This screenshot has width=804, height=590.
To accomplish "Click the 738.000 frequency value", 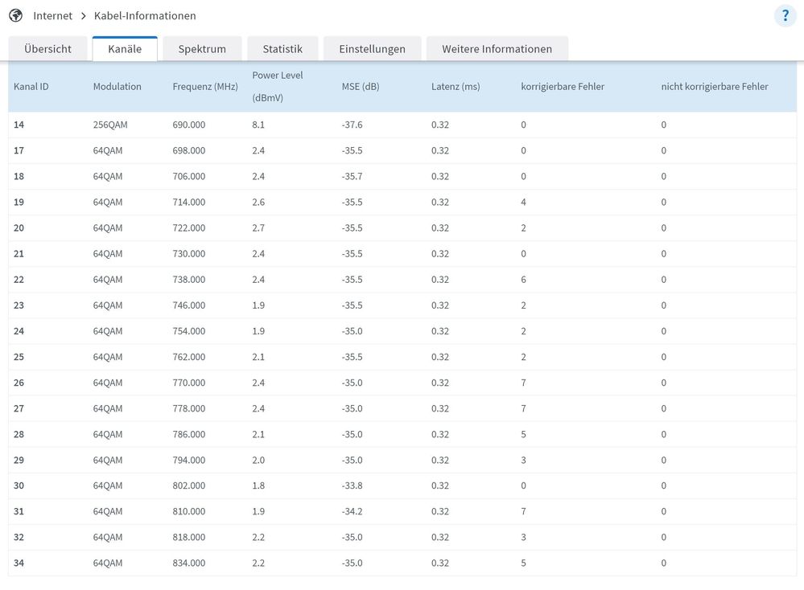I will point(188,280).
